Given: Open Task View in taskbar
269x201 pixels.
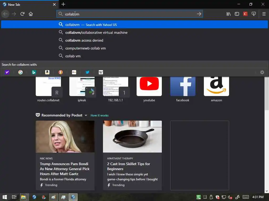Looking at the screenshot, I should pos(14,197).
